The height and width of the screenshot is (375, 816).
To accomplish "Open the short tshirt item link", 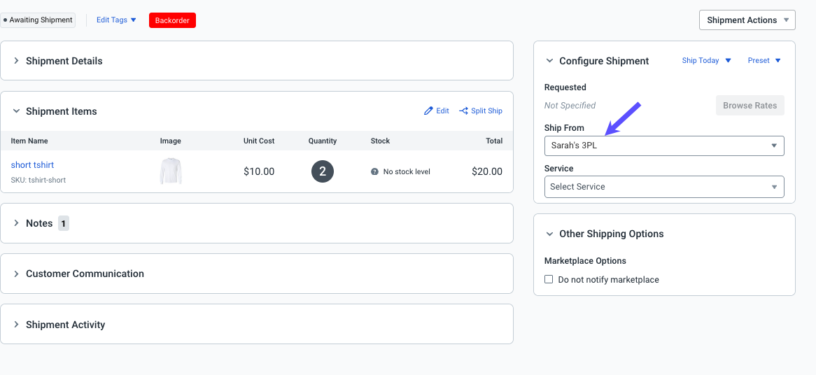I will pyautogui.click(x=32, y=165).
